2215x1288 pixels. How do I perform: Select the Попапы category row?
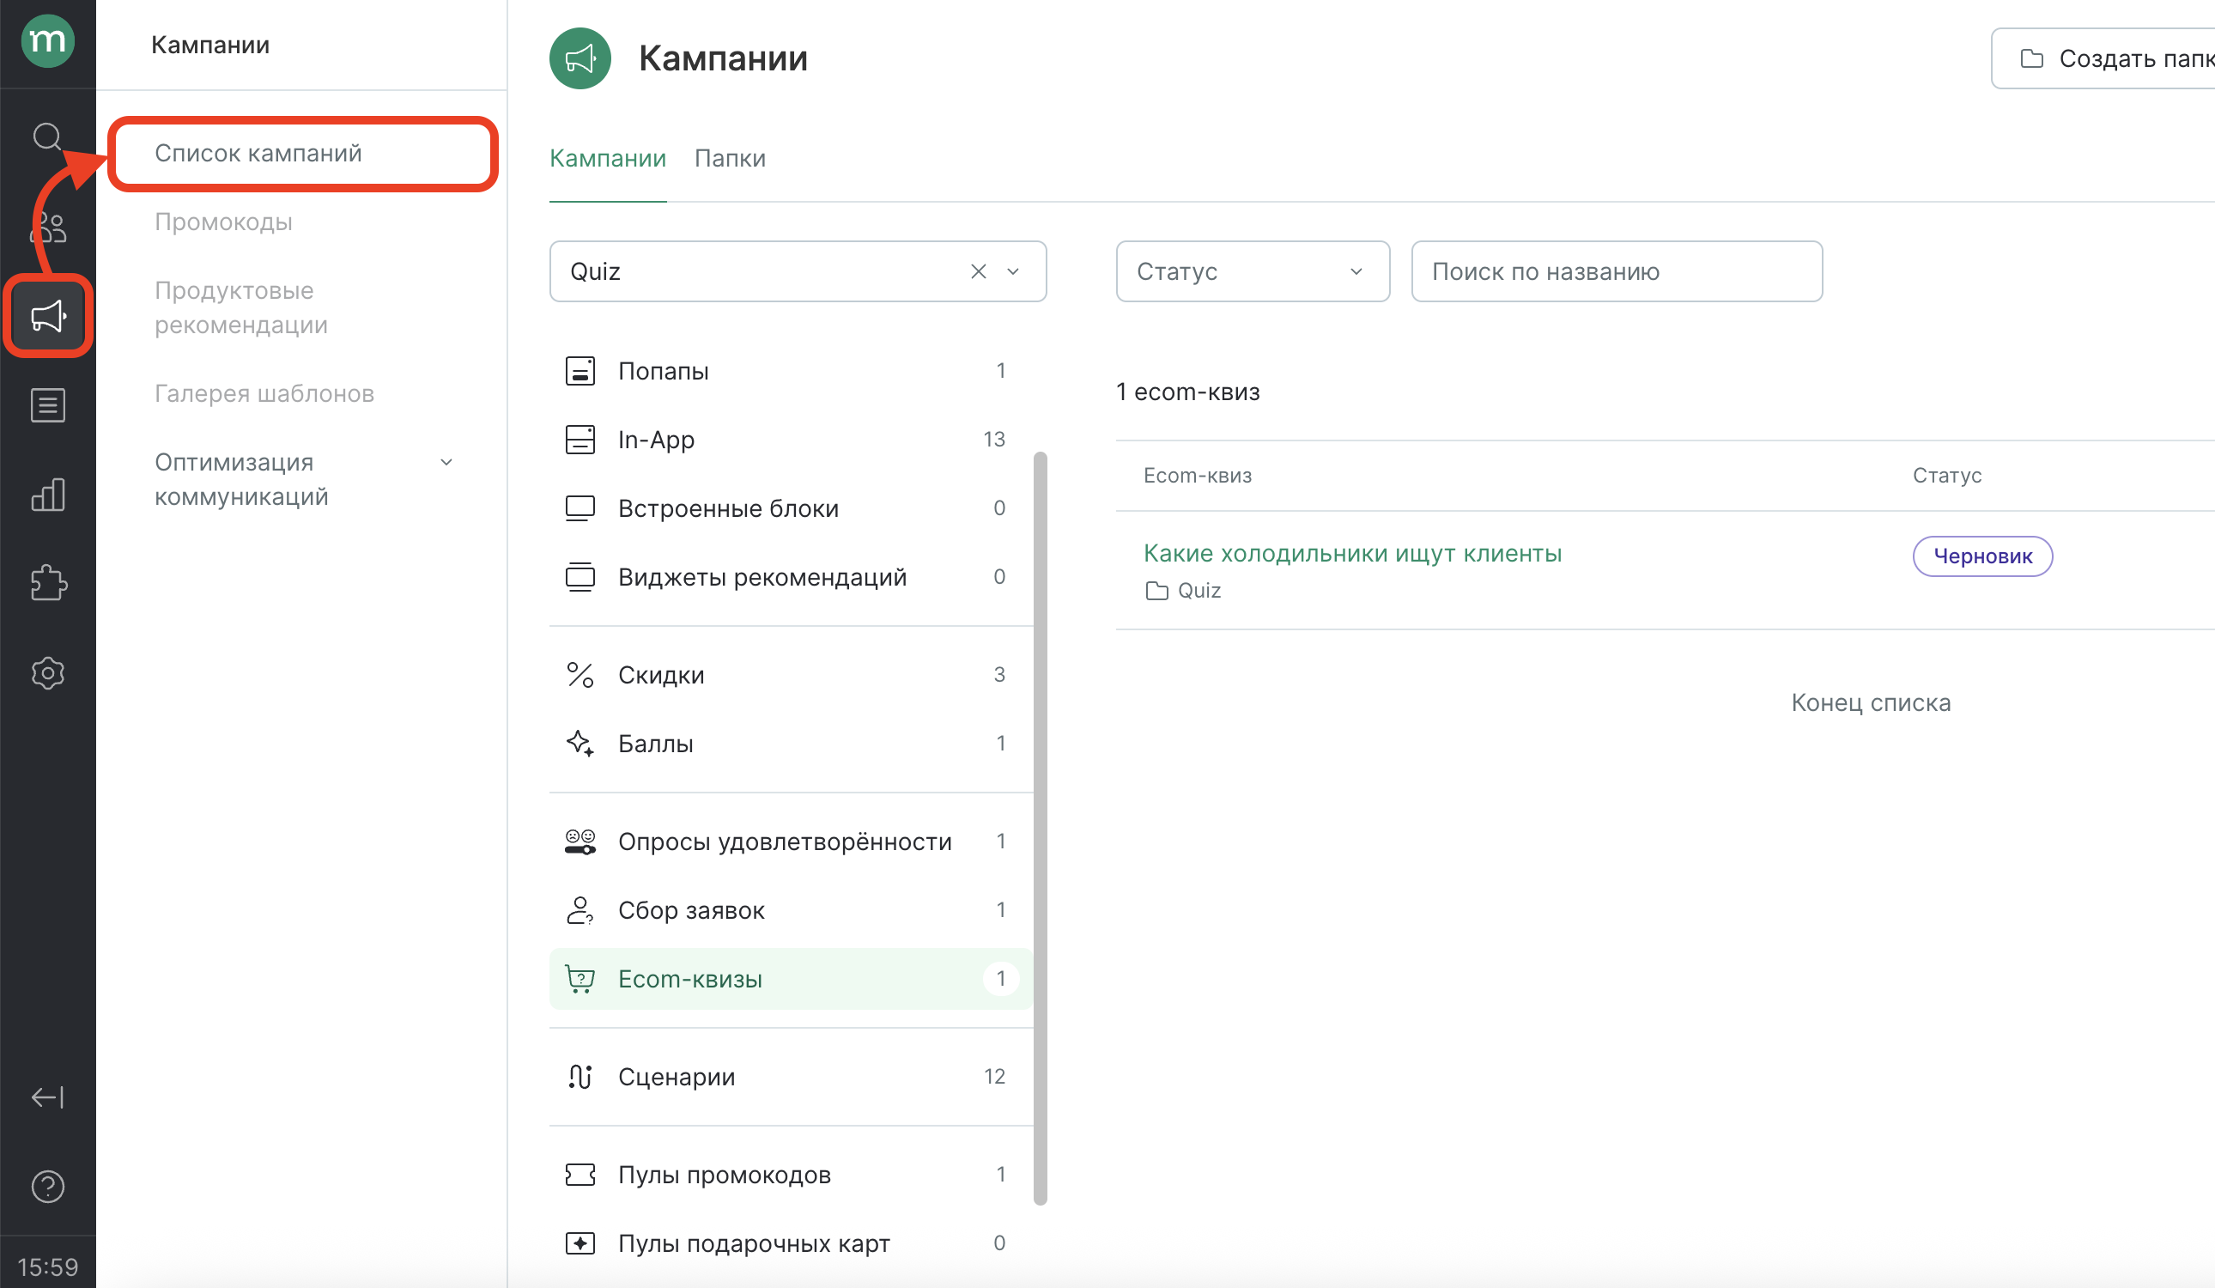coord(791,371)
